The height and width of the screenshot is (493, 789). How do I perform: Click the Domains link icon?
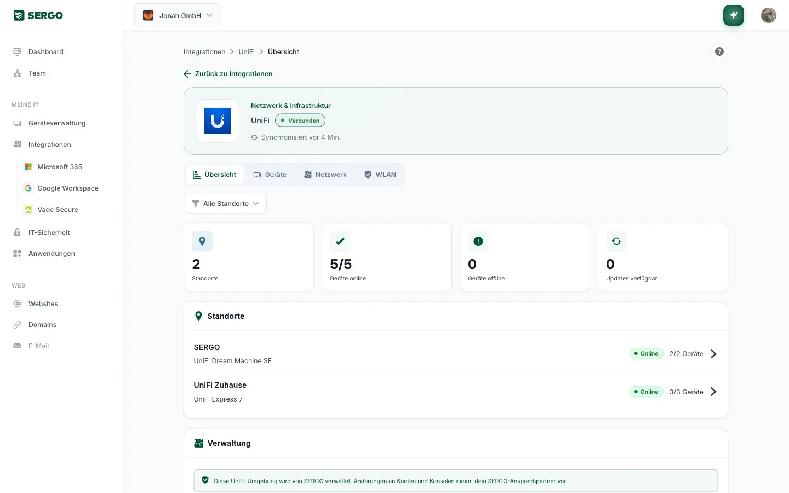[x=17, y=325]
